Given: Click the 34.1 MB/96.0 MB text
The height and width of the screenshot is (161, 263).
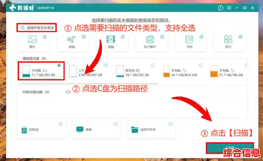Looking at the screenshot, I should pos(184,75).
